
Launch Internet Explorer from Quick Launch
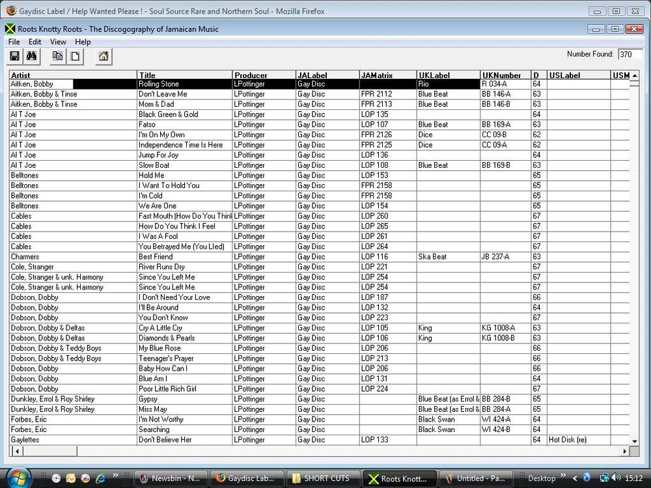pyautogui.click(x=100, y=478)
